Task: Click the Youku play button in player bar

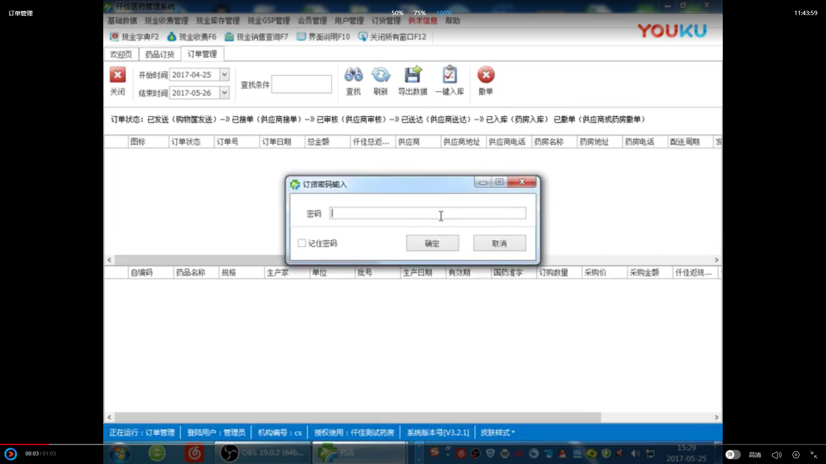Action: (x=11, y=454)
